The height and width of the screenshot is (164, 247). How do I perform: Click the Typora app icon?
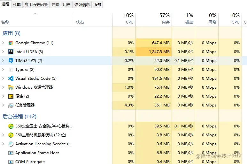(x=11, y=70)
